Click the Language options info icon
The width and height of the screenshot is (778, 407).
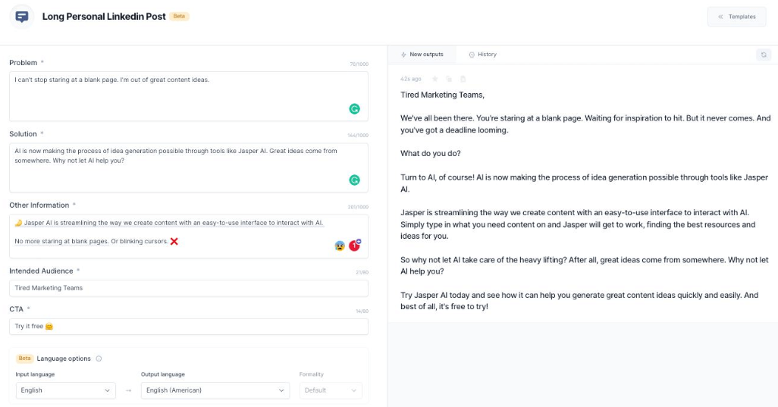(99, 358)
